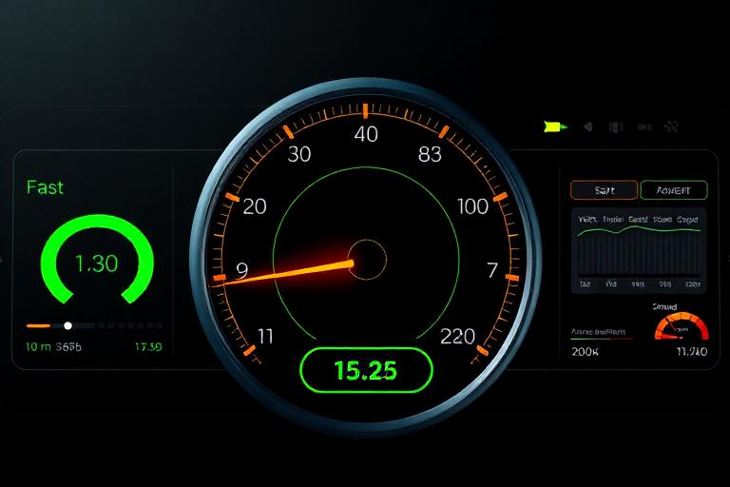
Task: Click the green-outlined button above the chart
Action: (674, 190)
